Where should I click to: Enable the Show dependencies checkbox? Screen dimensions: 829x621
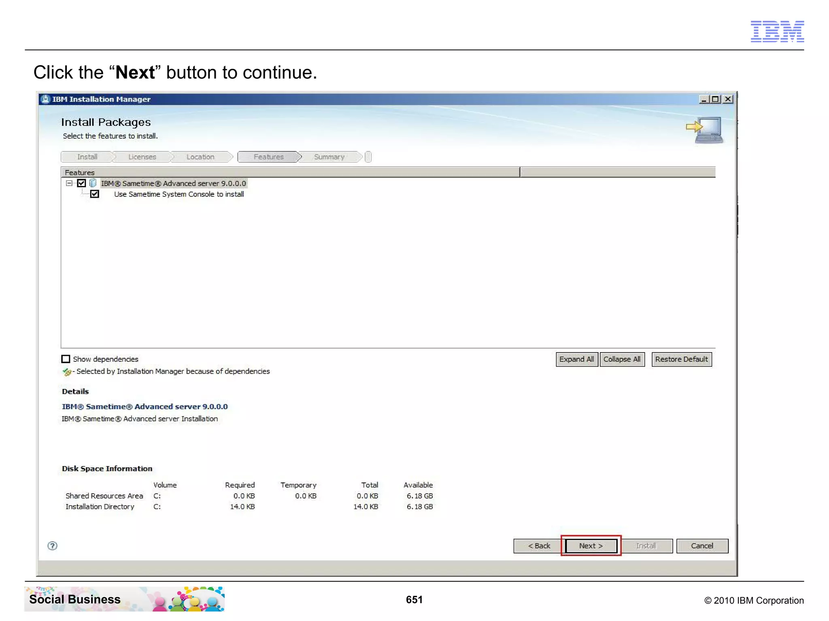point(66,359)
